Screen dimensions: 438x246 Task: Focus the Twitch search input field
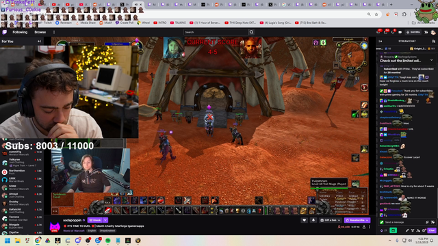(x=216, y=32)
